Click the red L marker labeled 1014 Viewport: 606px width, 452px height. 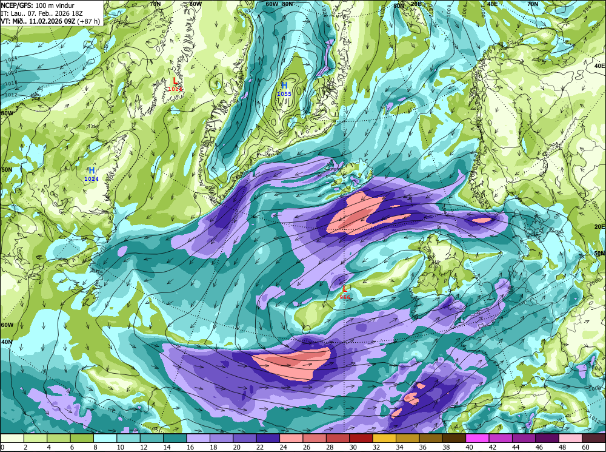[x=175, y=81]
